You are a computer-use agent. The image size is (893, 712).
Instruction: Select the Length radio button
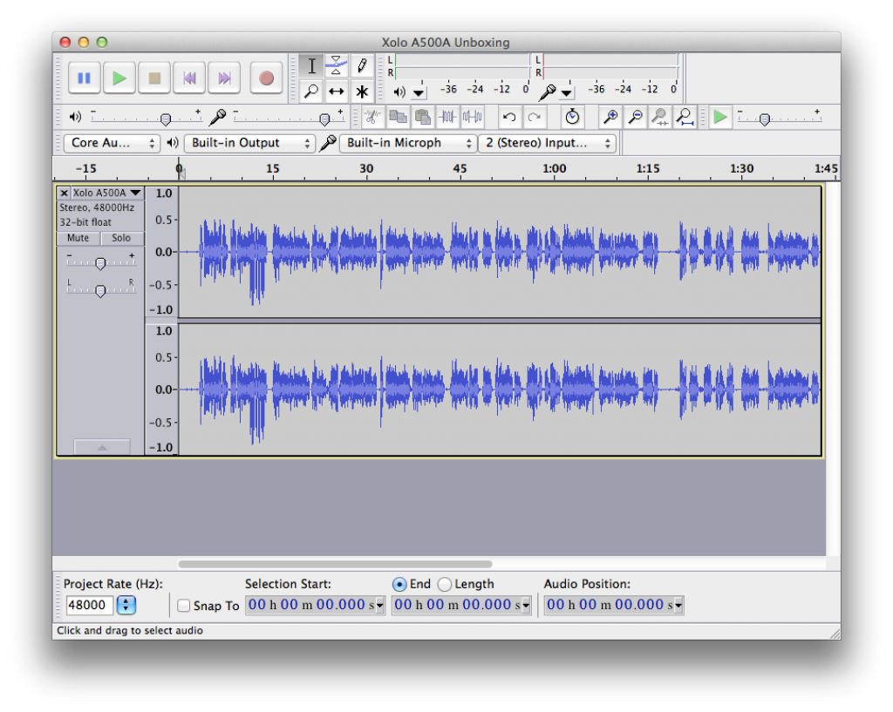tap(445, 585)
